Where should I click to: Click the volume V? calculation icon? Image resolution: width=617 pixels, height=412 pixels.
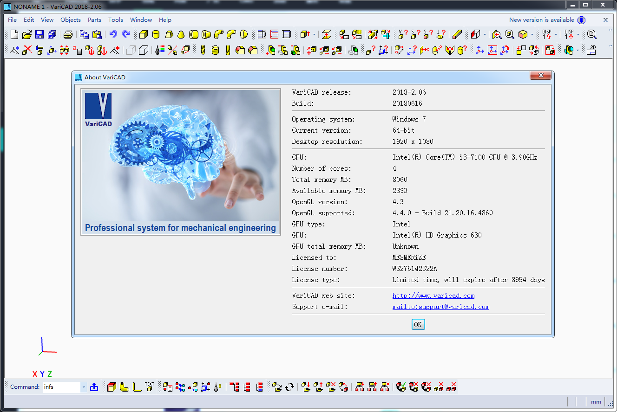click(x=403, y=34)
